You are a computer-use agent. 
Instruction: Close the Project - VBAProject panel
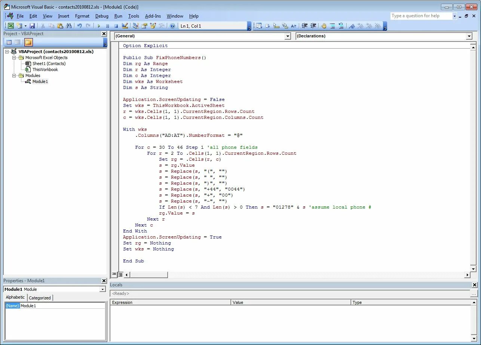pos(104,34)
